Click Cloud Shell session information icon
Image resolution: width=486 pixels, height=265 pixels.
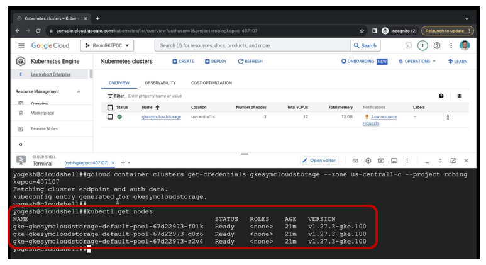394,161
